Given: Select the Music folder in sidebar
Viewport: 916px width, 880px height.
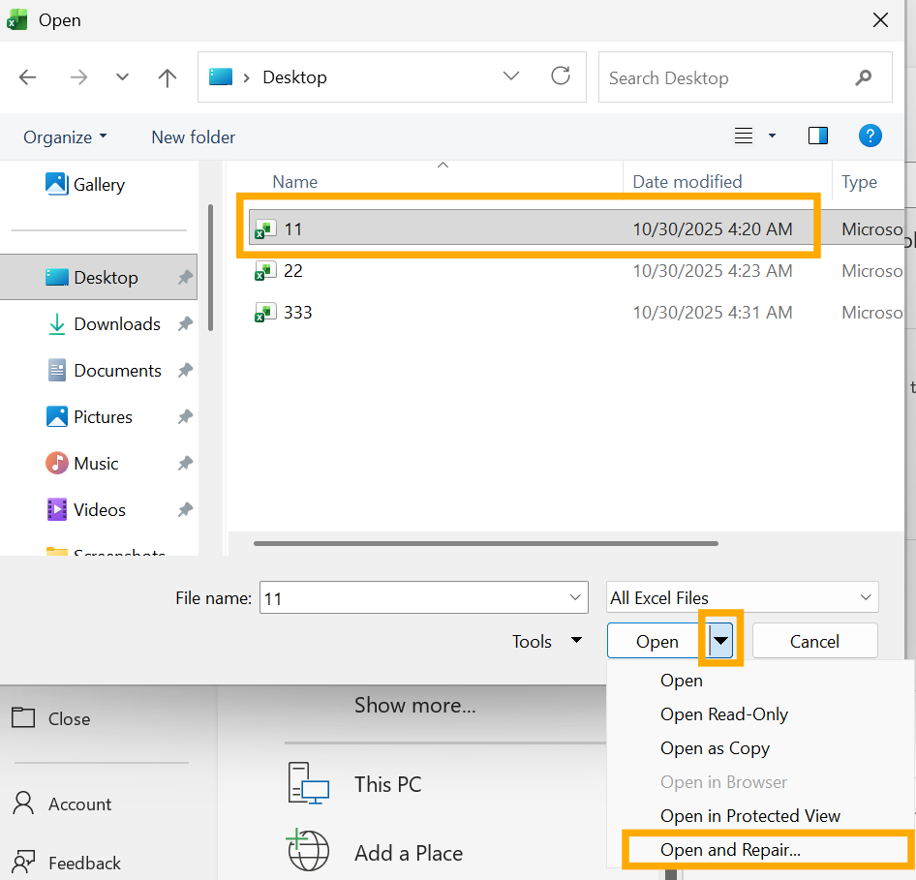Looking at the screenshot, I should point(97,463).
